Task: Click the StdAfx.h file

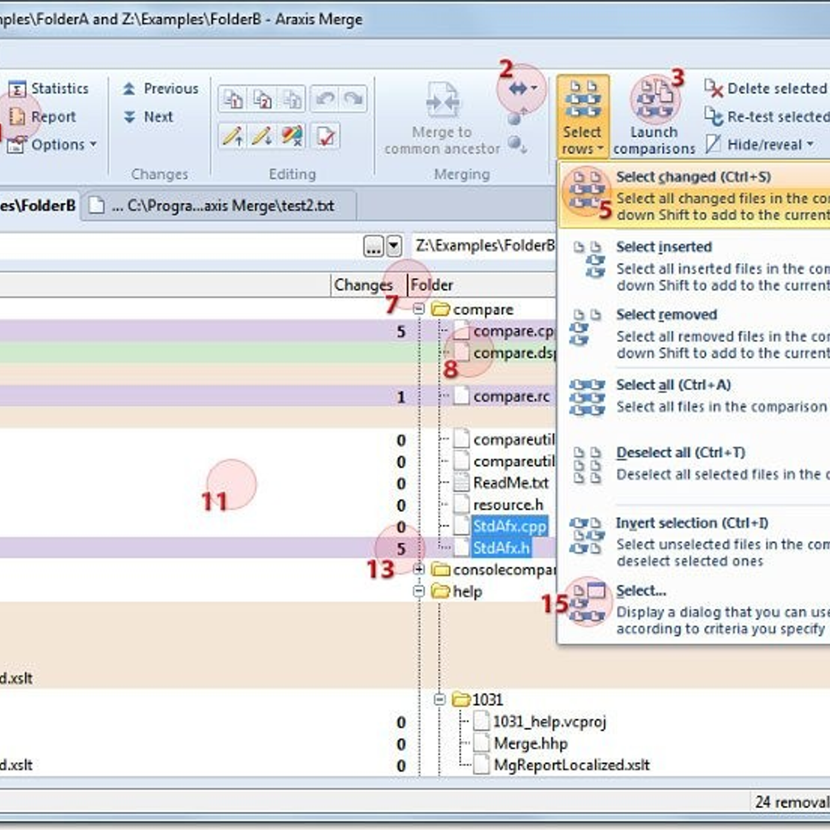Action: [501, 548]
